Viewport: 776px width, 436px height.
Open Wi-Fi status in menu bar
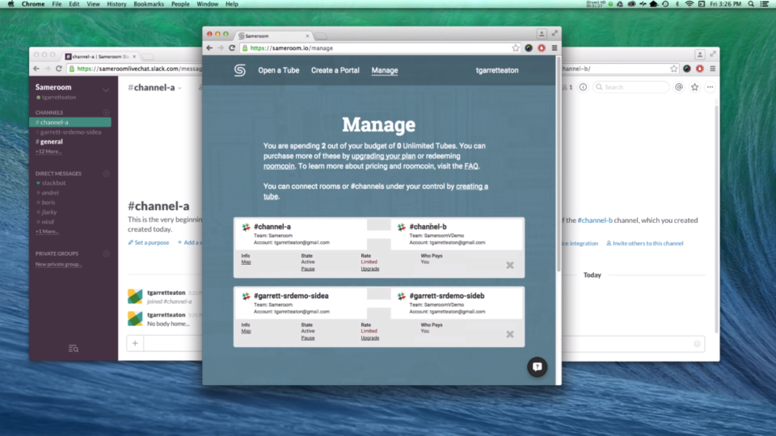click(x=690, y=4)
